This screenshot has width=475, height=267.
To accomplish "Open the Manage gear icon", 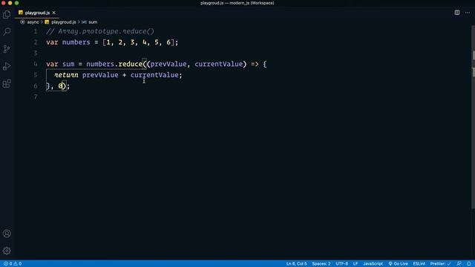I will [x=7, y=251].
